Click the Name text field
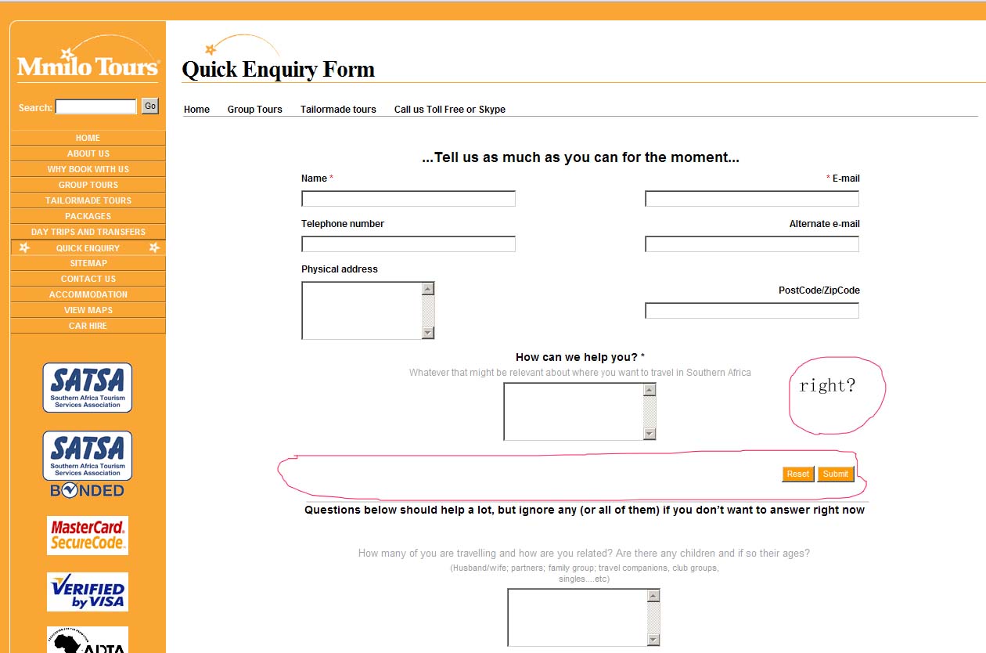Screen dimensions: 986x653 408,199
